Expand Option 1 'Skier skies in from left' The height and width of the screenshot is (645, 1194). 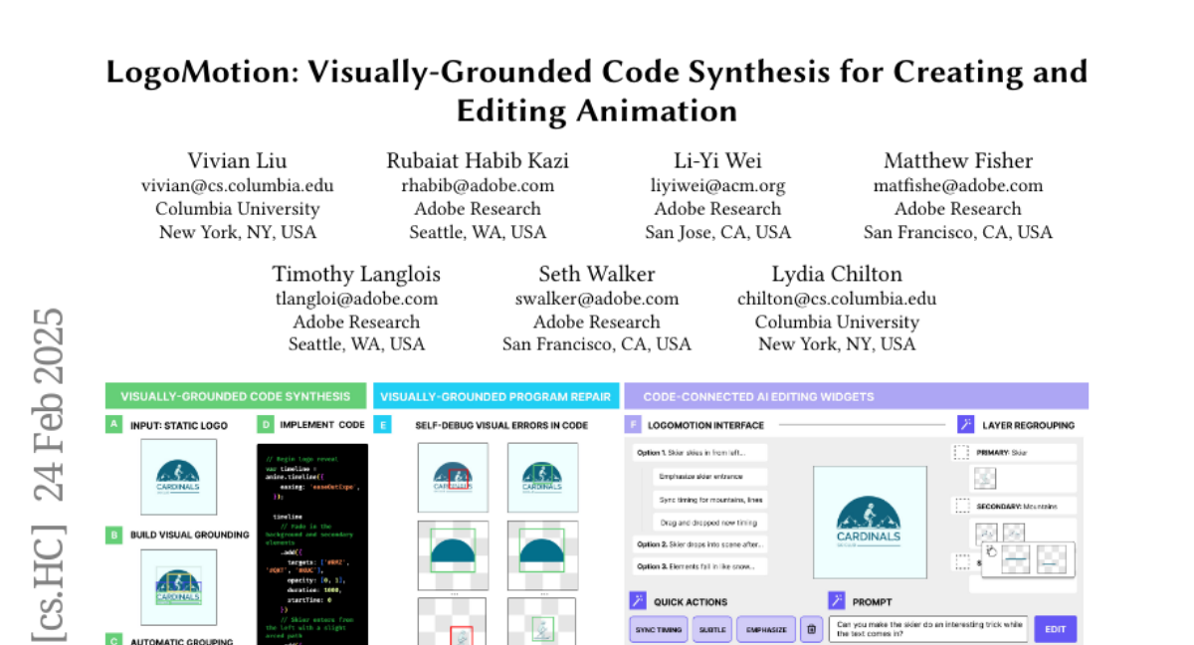pos(700,453)
